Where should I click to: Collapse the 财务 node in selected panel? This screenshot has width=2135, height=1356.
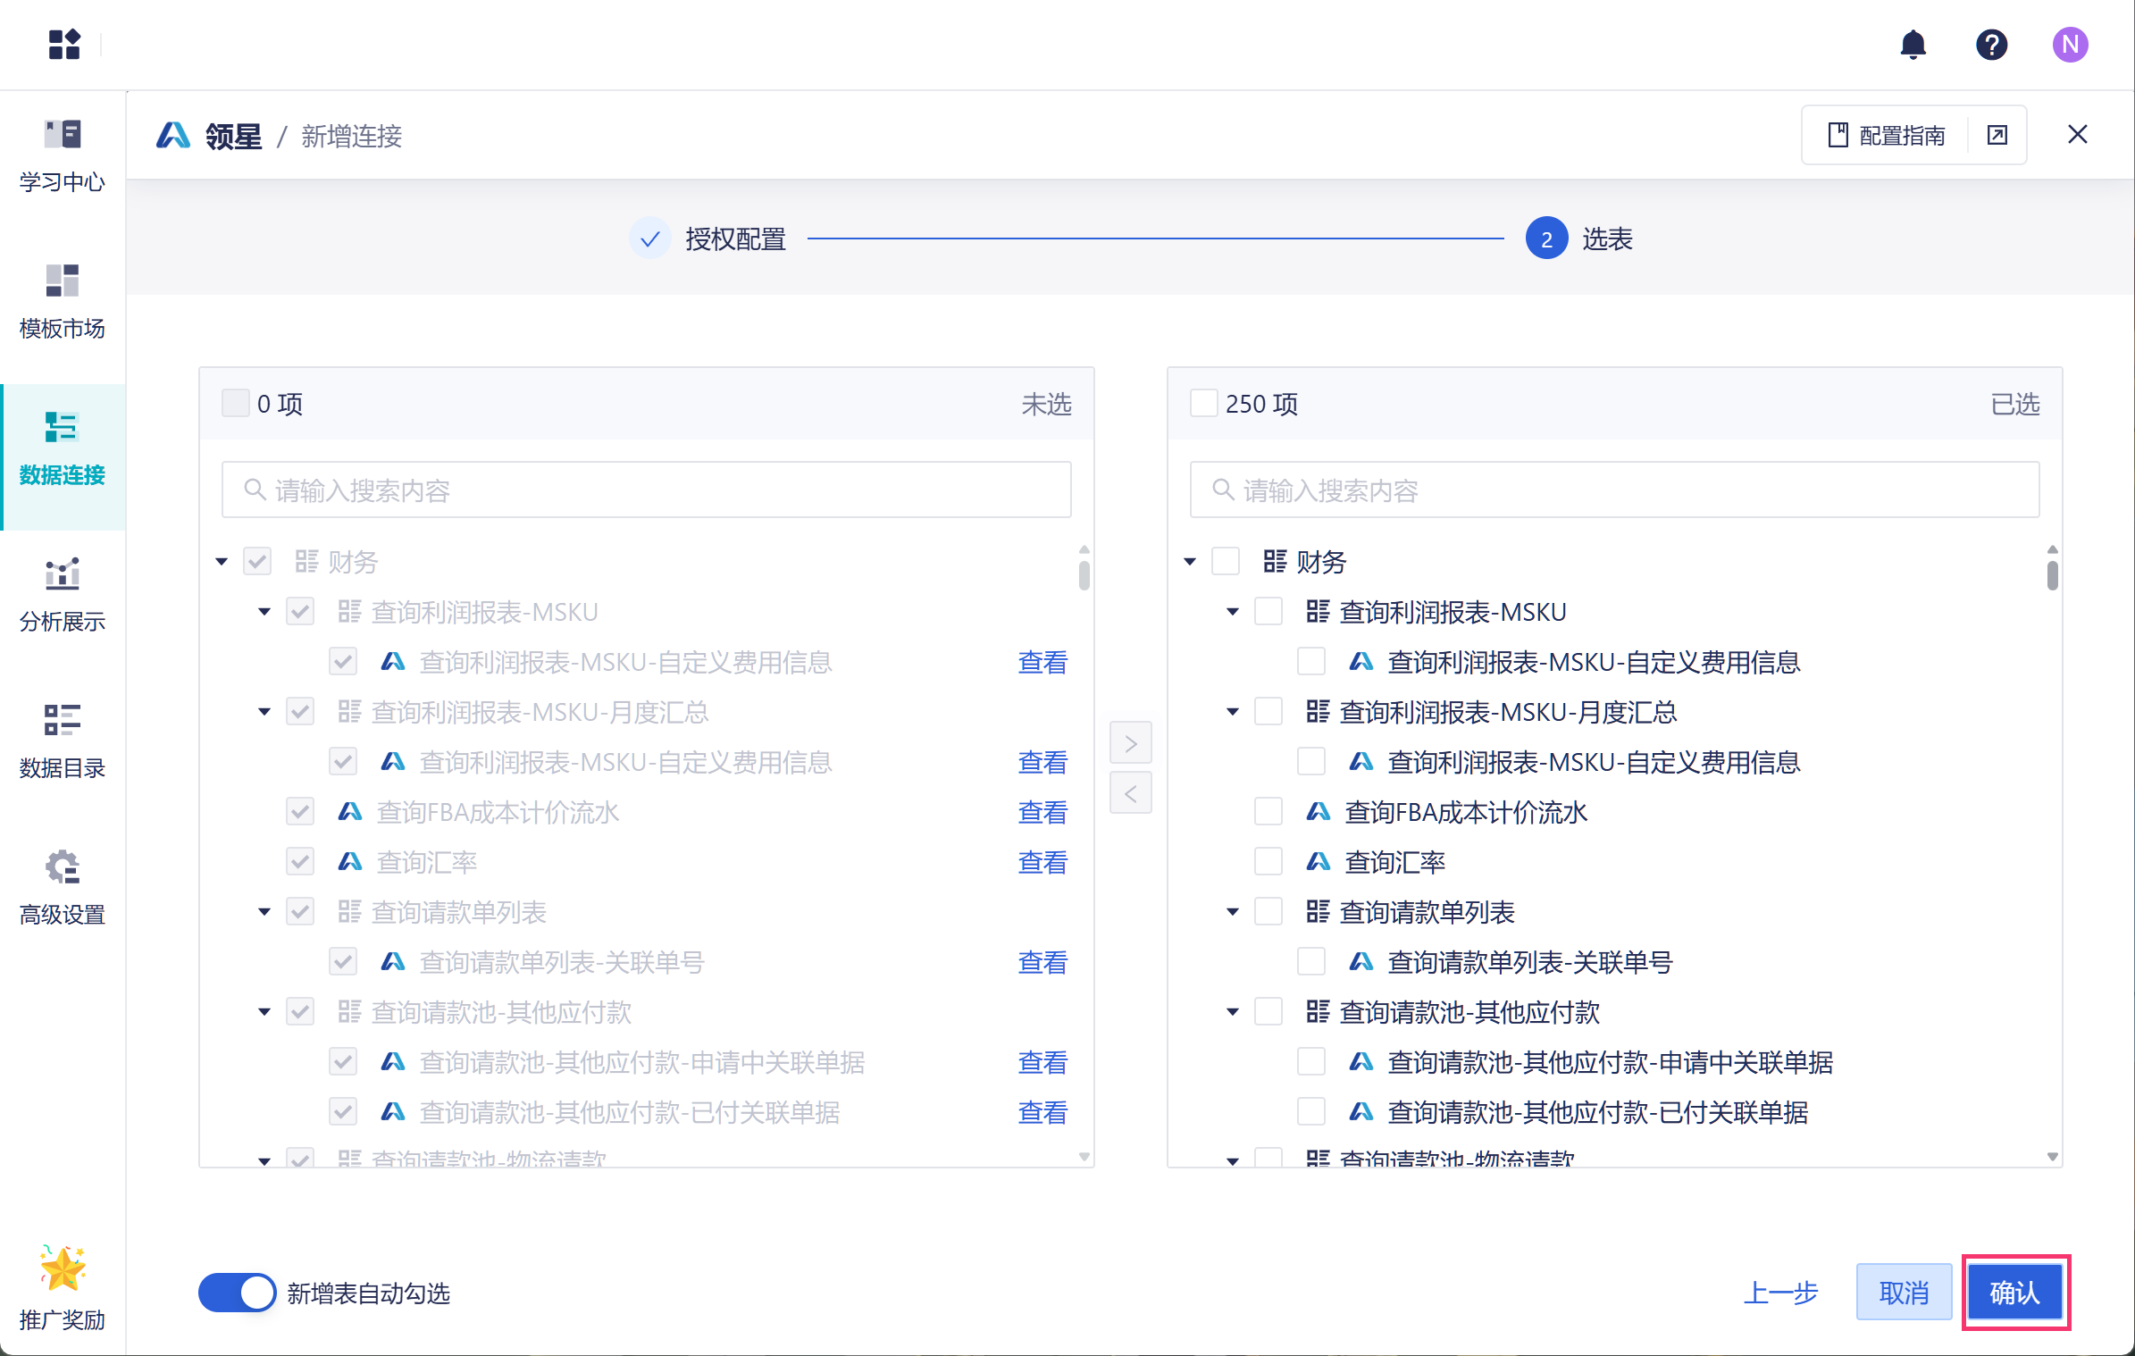(1190, 562)
